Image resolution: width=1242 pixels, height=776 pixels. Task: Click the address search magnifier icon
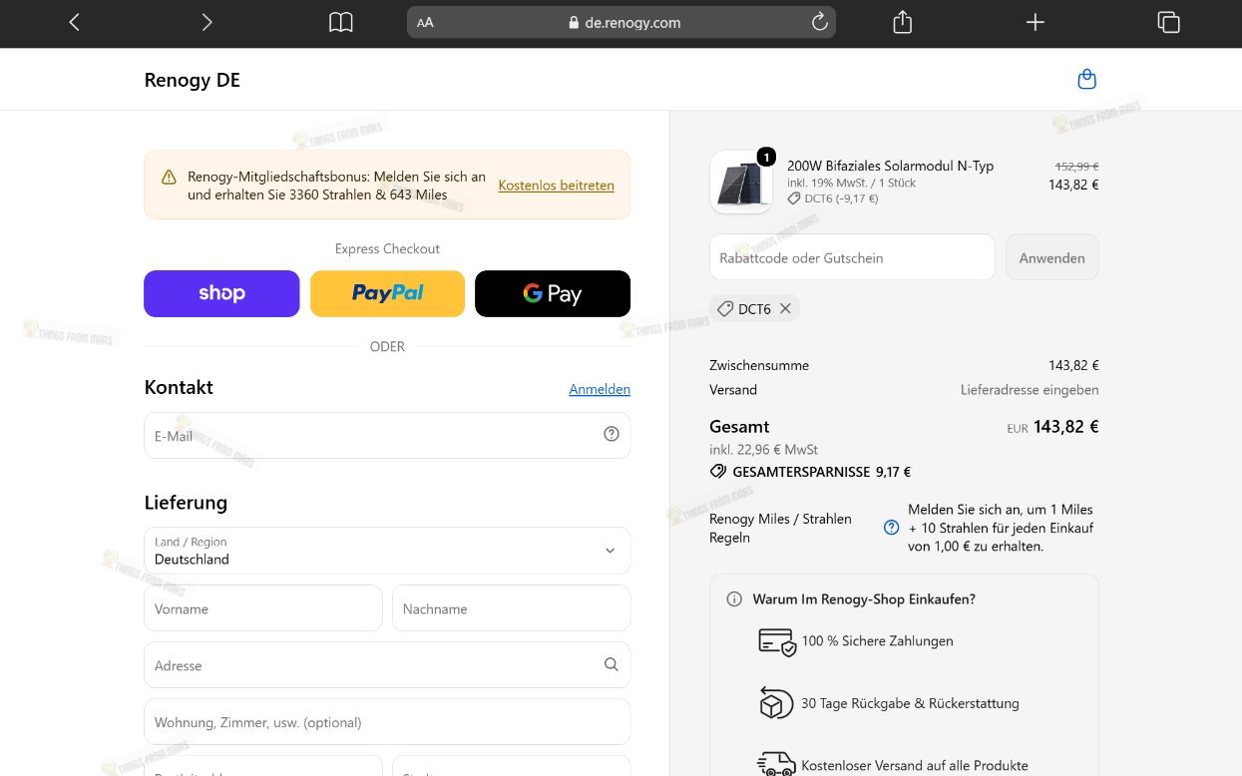[612, 664]
